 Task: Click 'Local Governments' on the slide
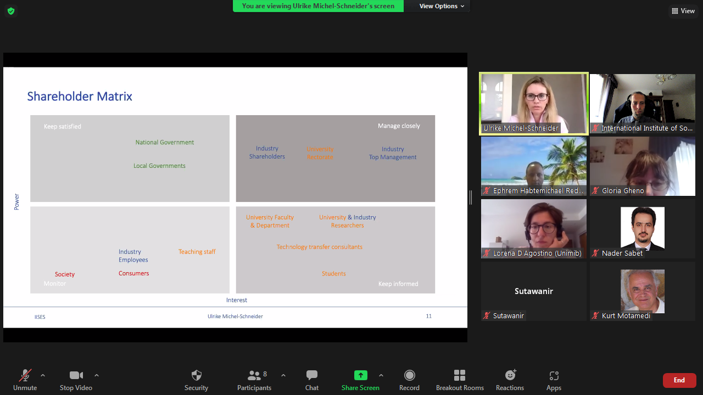159,166
